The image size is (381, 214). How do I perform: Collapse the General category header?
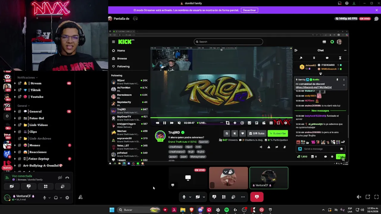click(24, 106)
